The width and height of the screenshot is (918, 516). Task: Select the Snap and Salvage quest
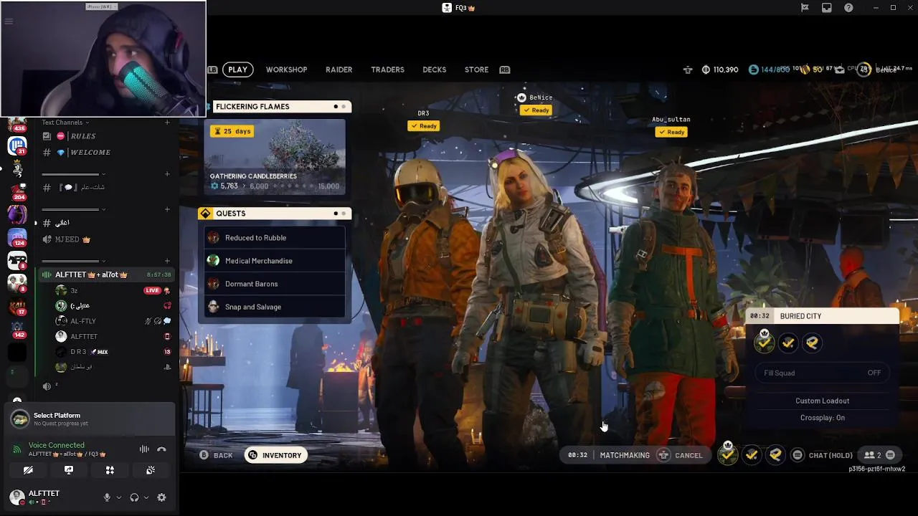coord(275,307)
